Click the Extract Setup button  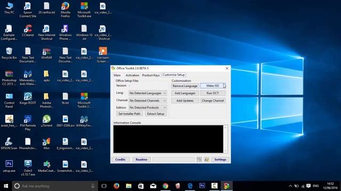[x=156, y=114]
